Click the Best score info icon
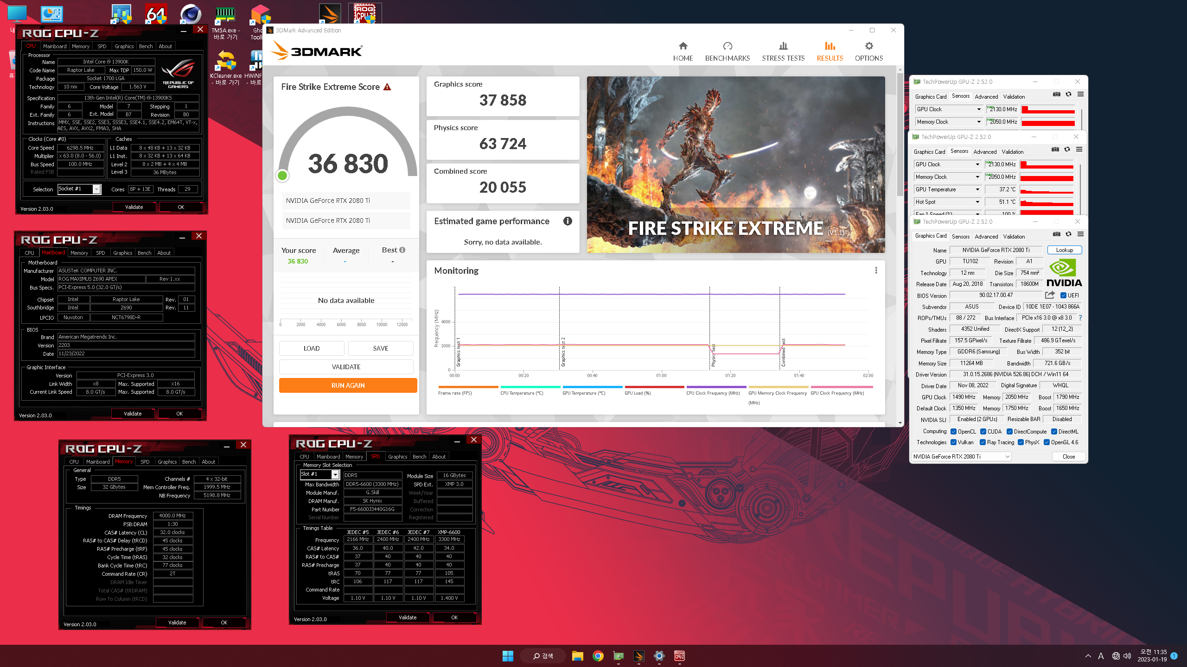1187x667 pixels. pyautogui.click(x=402, y=250)
